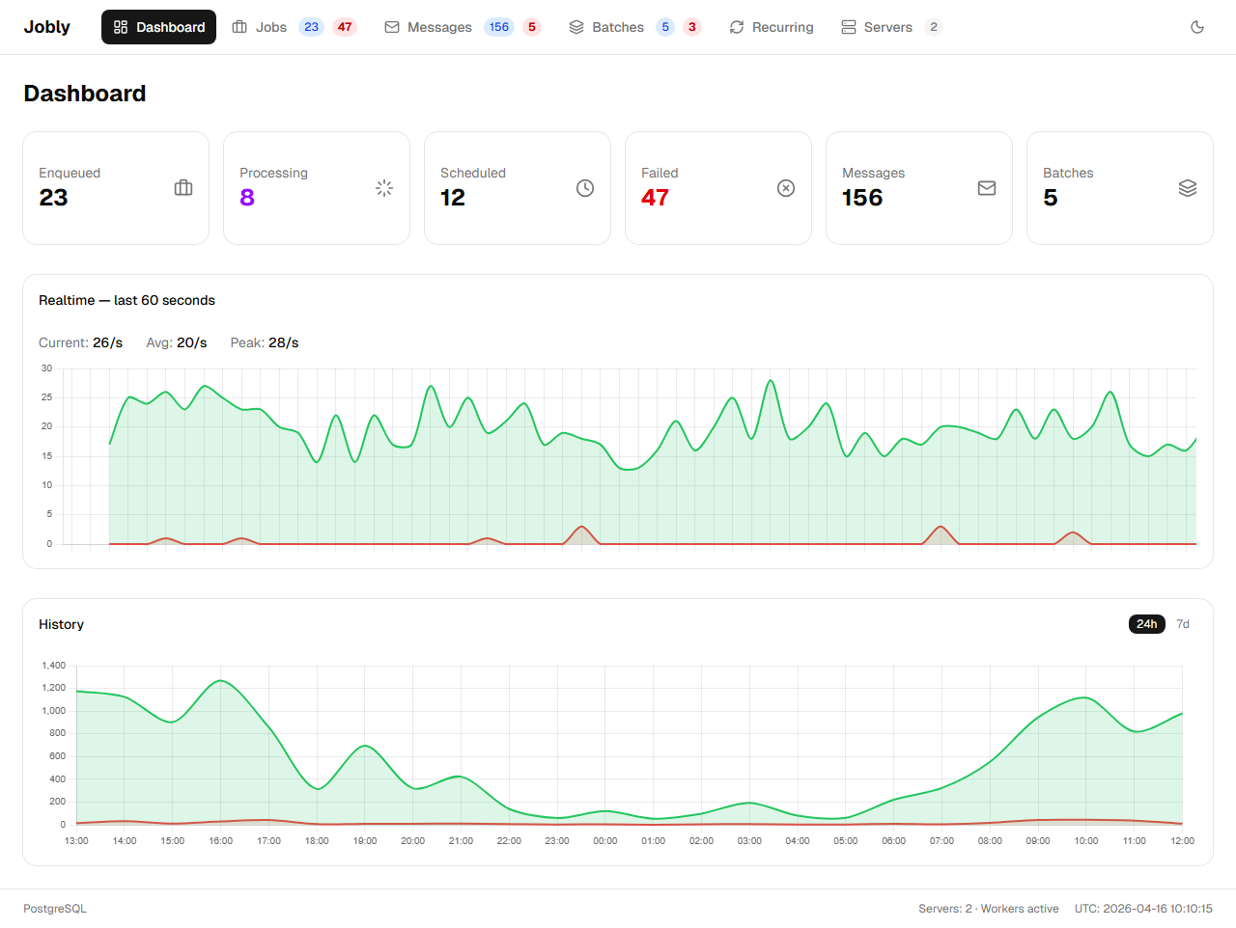Click the Failed count 47 card
This screenshot has width=1236, height=928.
[x=717, y=188]
